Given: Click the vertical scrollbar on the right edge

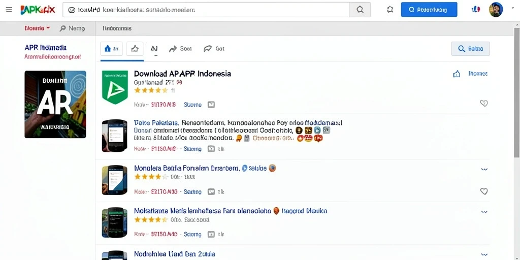Looking at the screenshot, I should pos(516,93).
